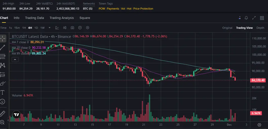268x129 pixels.
Task: Select the MA 7 close indicator legend
Action: [28, 42]
